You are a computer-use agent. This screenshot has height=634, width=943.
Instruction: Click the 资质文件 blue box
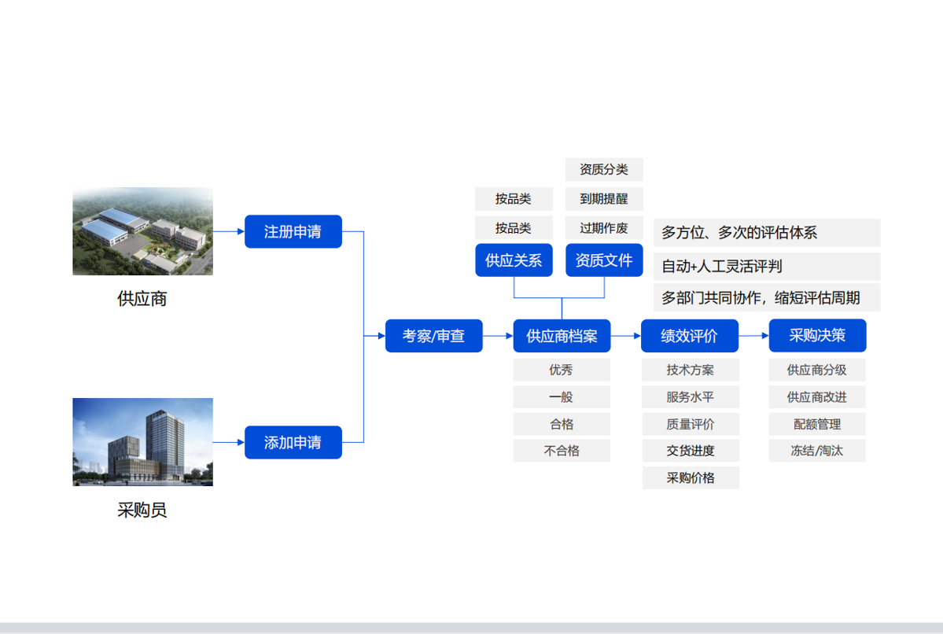coord(604,260)
